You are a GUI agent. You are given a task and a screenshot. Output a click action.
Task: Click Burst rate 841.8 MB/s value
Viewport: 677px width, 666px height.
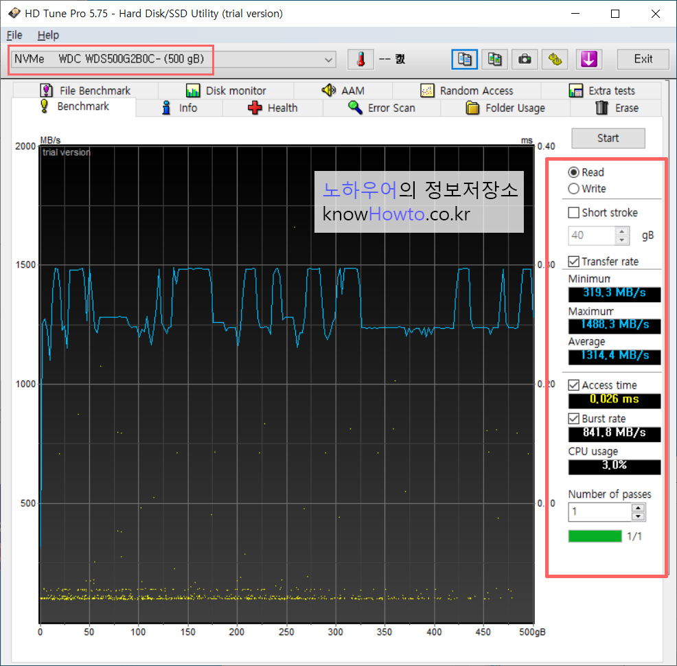pos(615,433)
